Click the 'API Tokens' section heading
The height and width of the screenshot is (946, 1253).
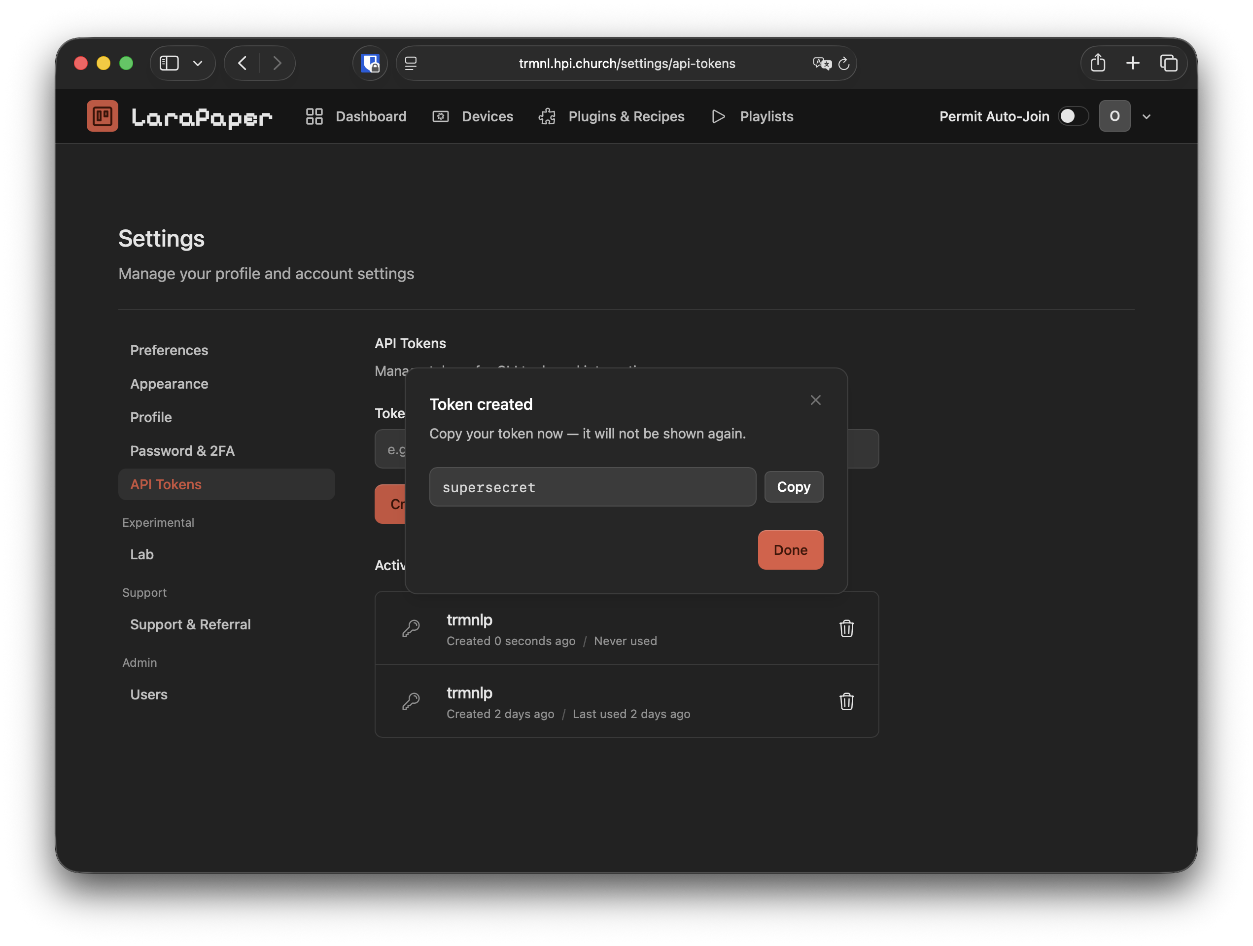coord(411,343)
